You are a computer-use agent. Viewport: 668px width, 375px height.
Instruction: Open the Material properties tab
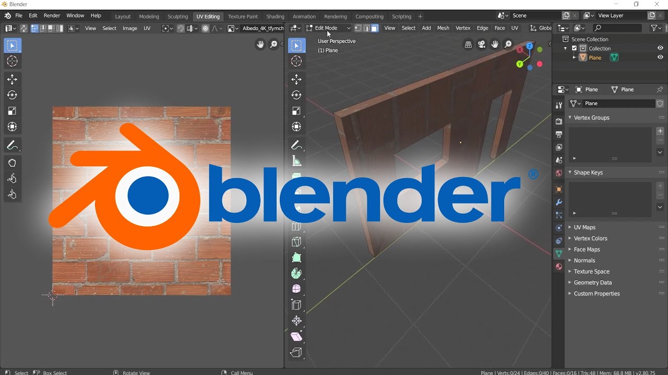point(559,267)
